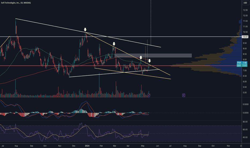Click the 11.00 price axis label
The image size is (250, 148).
pyautogui.click(x=245, y=27)
